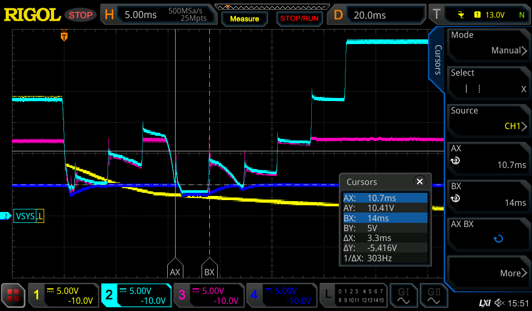Select the BX 14ms cursor field
The image size is (532, 311).
pyautogui.click(x=488, y=196)
